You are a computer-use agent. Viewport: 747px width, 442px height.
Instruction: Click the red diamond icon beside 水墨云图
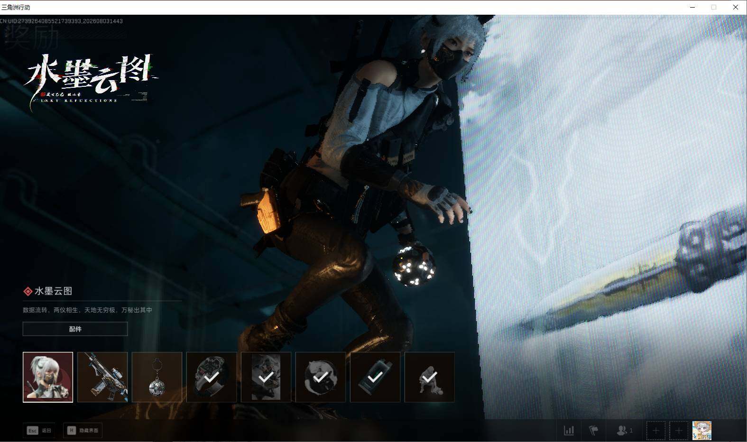pyautogui.click(x=28, y=291)
